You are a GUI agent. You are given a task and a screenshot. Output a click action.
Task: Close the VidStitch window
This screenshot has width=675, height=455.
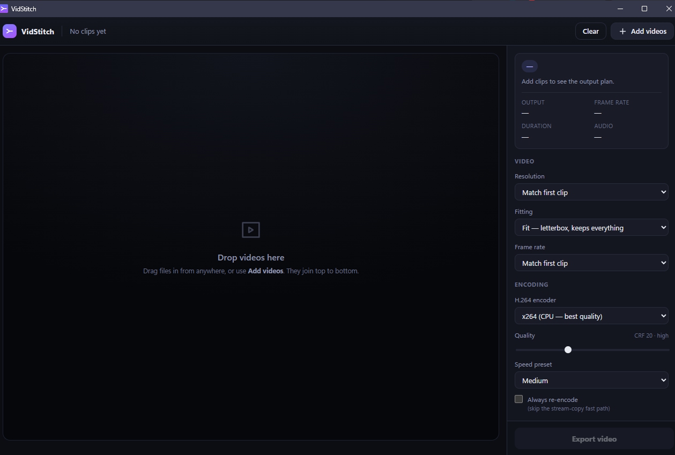click(668, 9)
